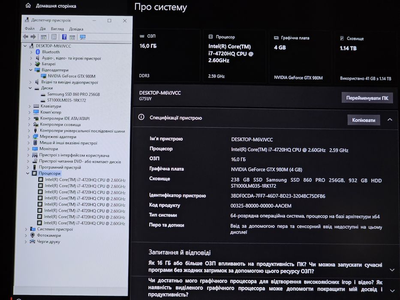Collapse the DESKTOP-M6VJVCC root node
400x300 pixels.
click(25, 46)
